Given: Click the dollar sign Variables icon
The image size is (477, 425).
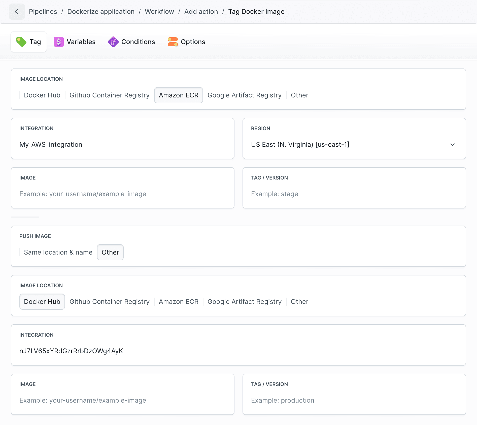Looking at the screenshot, I should coord(58,42).
